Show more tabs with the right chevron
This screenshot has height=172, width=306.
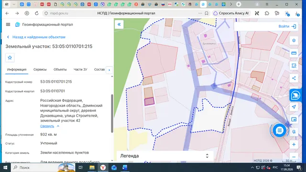click(231, 4)
